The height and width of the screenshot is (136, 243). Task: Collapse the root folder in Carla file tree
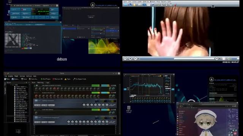pos(11,85)
